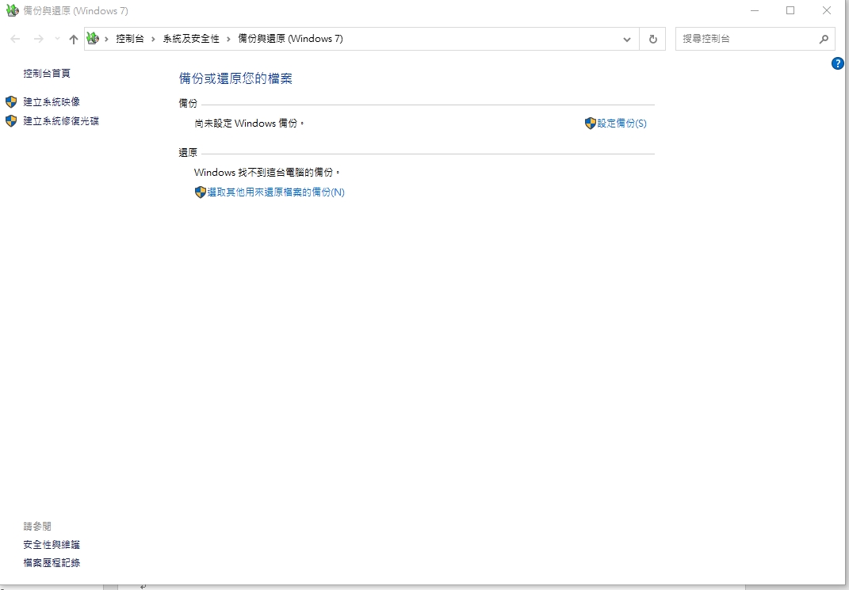Click the search magnifier icon
Image resolution: width=849 pixels, height=590 pixels.
tap(824, 39)
